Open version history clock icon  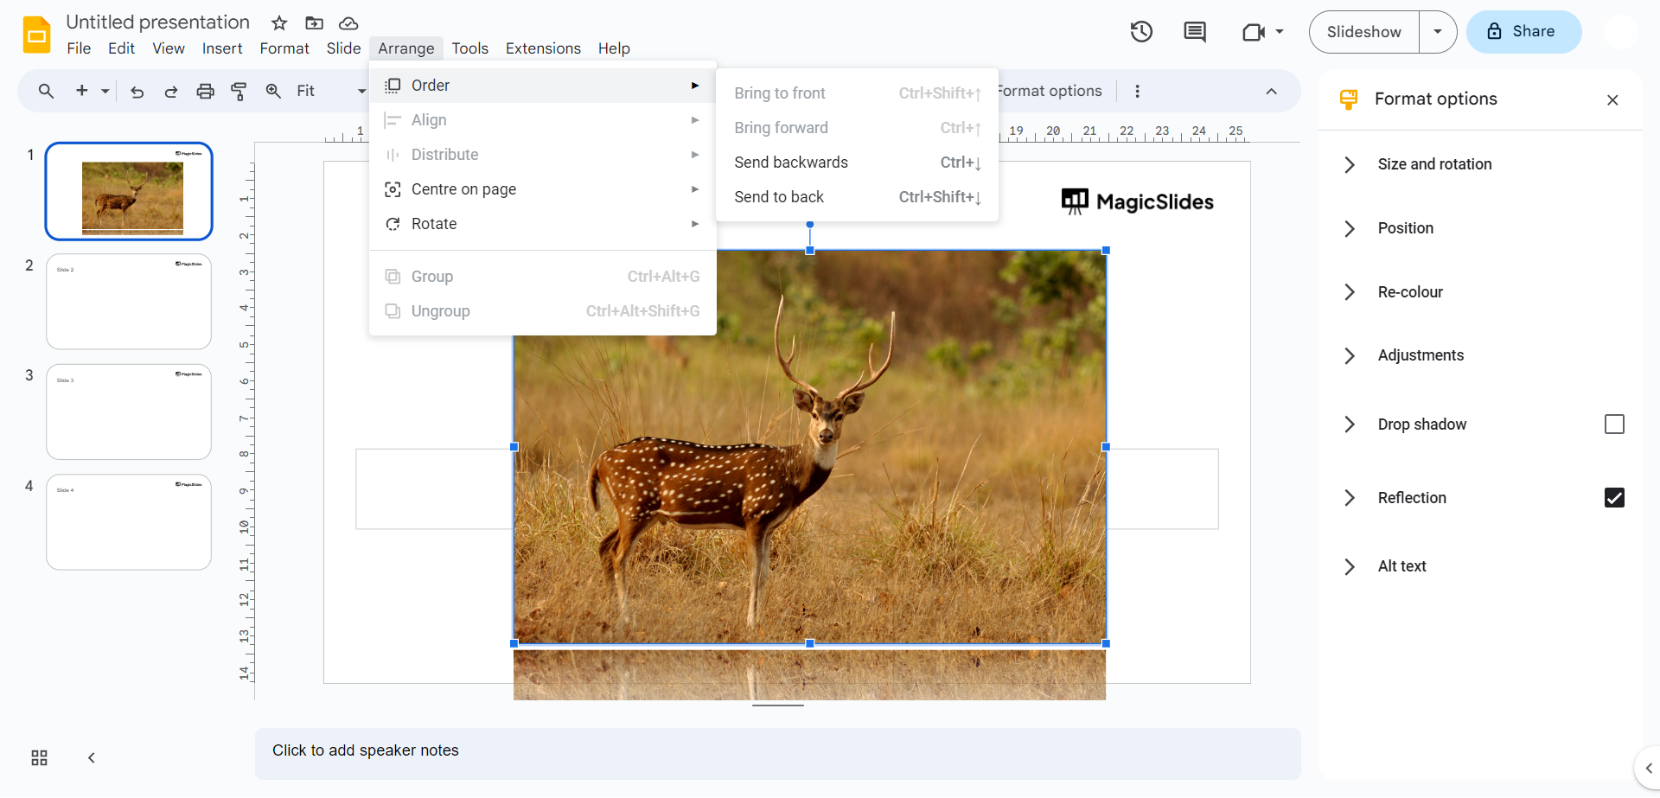[1141, 32]
